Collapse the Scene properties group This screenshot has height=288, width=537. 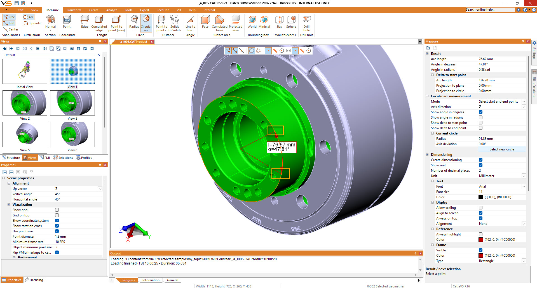coord(3,178)
